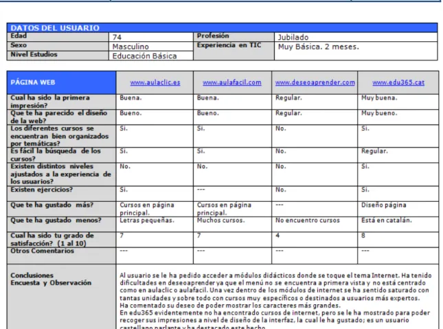The image size is (443, 329).
Task: Open the www.deseoaprender.com link
Action: click(x=315, y=82)
